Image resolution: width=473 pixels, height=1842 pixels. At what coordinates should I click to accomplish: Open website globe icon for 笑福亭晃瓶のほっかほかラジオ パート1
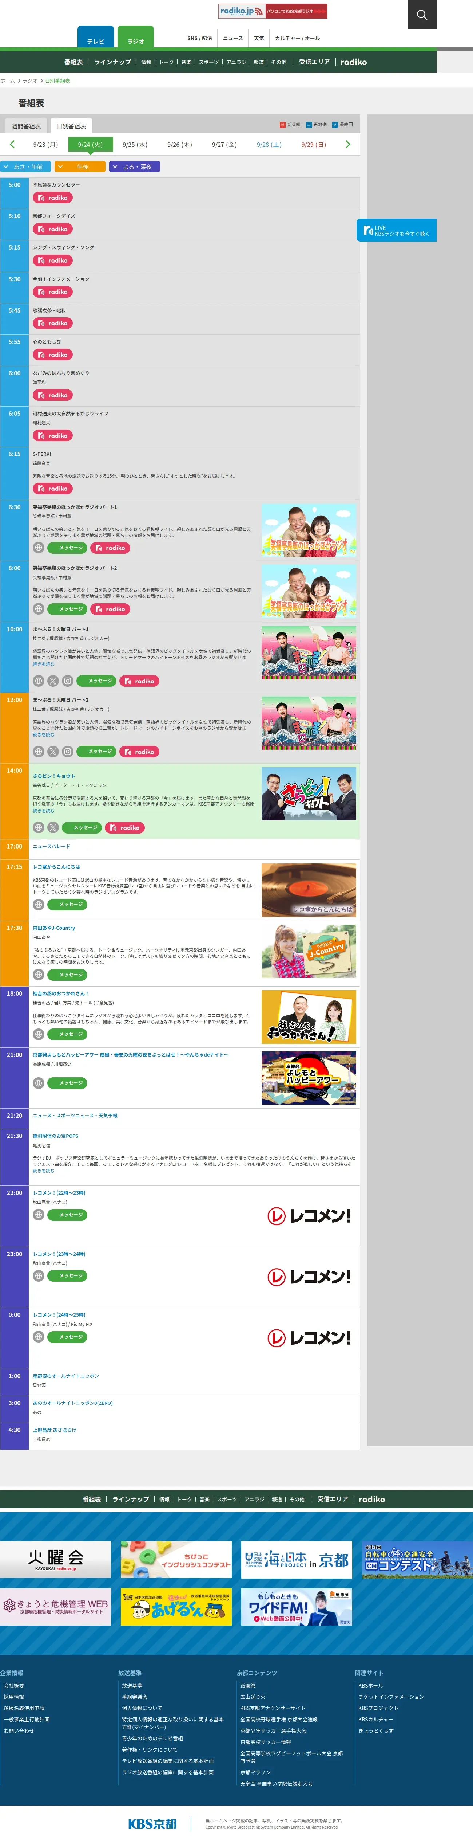(x=39, y=548)
